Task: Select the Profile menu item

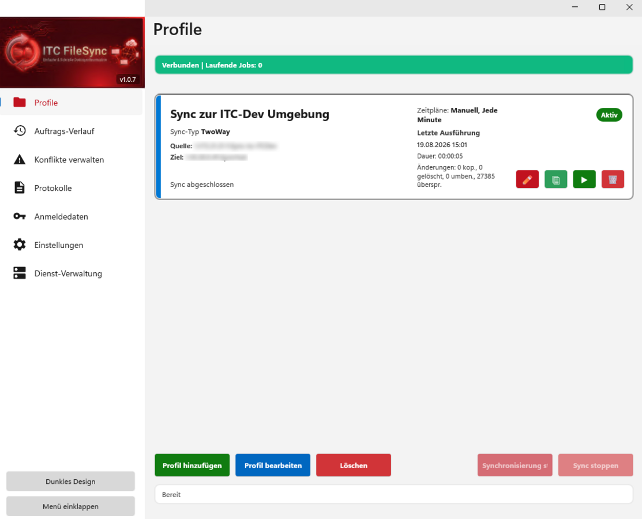Action: click(72, 103)
